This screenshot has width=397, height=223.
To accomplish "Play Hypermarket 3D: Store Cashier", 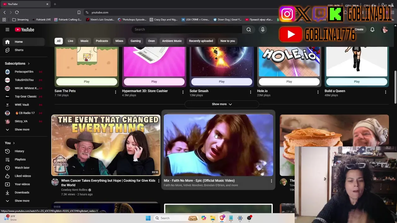I will point(154,82).
